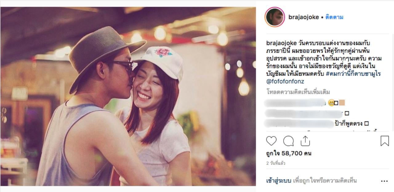Like the post with the heart icon
The width and height of the screenshot is (394, 192).
pos(271,141)
